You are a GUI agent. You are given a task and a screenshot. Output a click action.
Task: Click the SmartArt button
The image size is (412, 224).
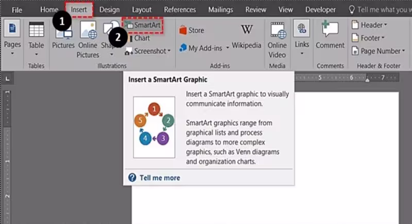point(143,25)
